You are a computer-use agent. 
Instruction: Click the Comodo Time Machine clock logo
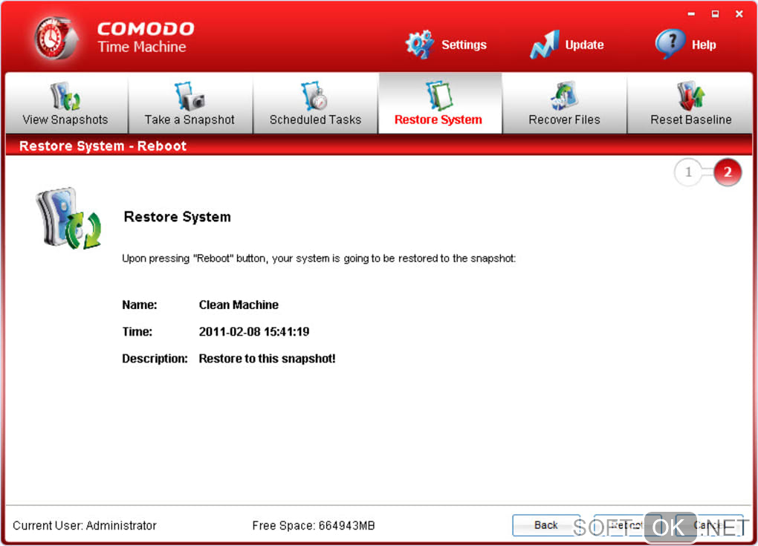coord(55,38)
